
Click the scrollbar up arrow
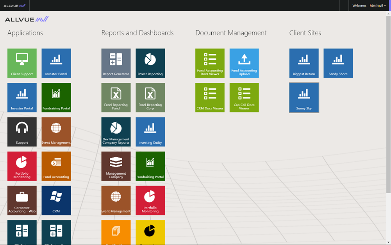388,14
